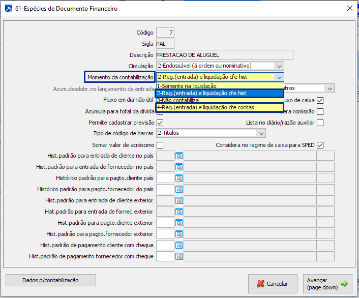The height and width of the screenshot is (298, 359).
Task: Open the dropdown beside Acum.desdobr.no lançamento de entrada
Action: 330,88
